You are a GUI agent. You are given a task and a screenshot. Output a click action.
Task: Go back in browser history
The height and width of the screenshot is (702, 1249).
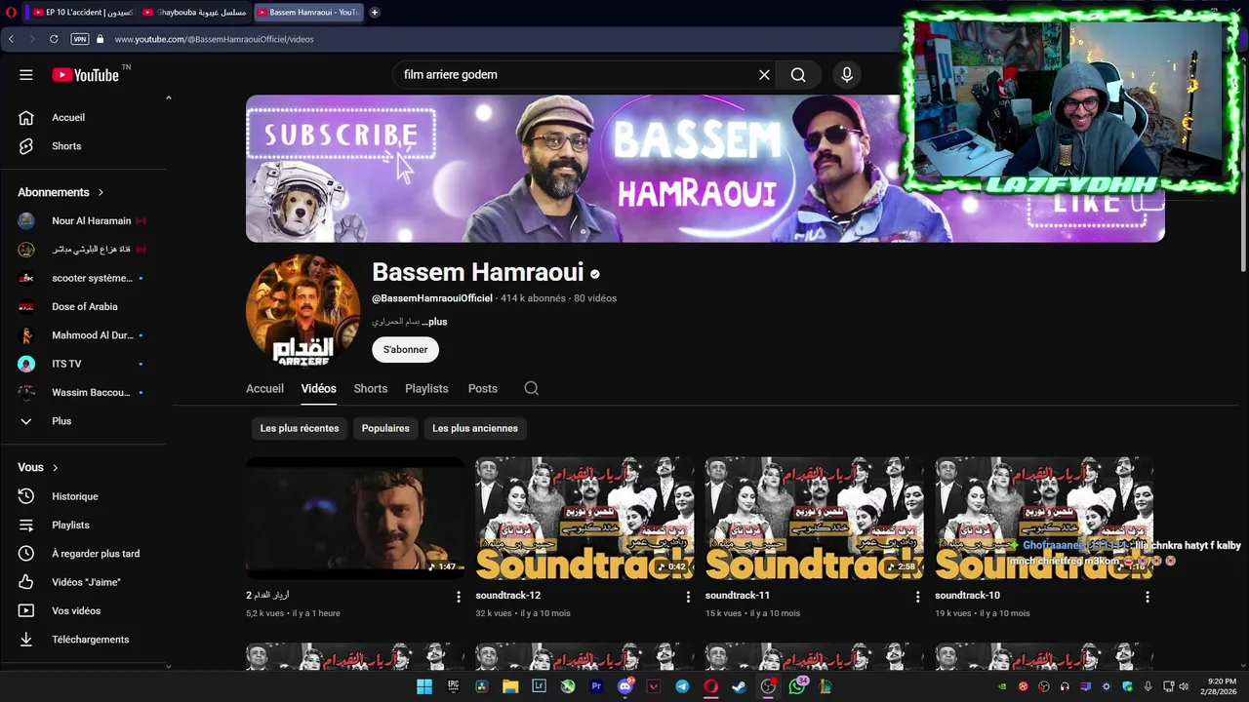click(11, 39)
